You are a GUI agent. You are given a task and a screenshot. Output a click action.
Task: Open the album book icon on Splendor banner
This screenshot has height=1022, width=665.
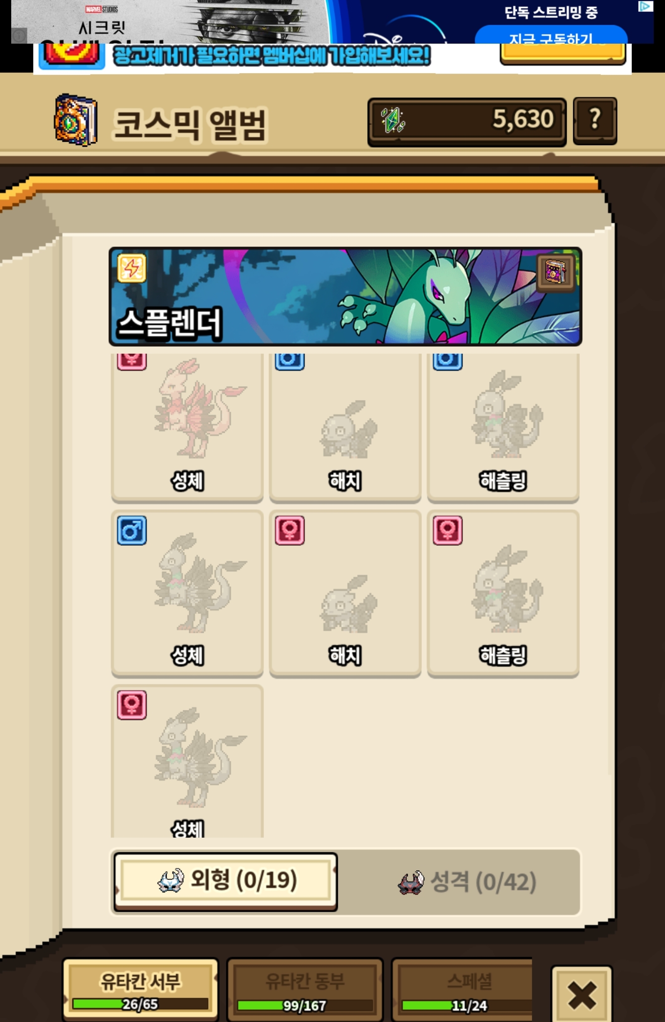coord(555,272)
